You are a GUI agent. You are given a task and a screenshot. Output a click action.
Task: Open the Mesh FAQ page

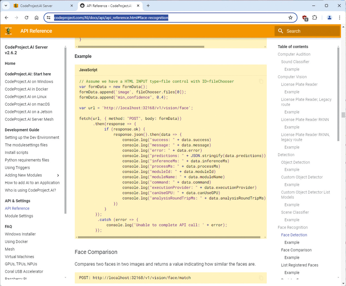[x=10, y=249]
